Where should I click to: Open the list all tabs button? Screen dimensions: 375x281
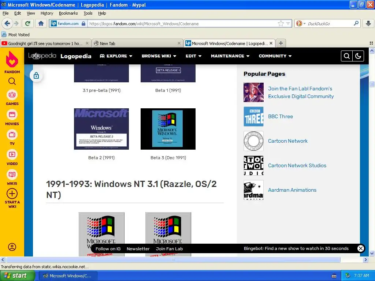(371, 43)
